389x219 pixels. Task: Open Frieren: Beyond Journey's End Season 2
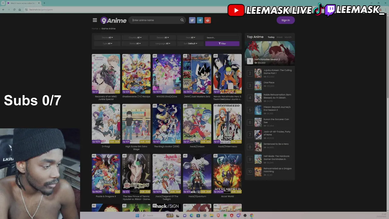[x=277, y=108]
